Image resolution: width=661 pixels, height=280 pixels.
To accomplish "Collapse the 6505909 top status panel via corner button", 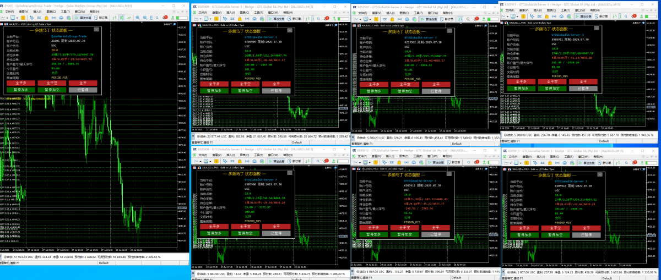I will [290, 30].
